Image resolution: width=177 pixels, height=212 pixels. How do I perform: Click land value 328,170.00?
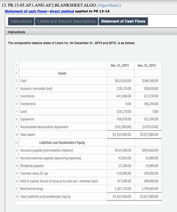pos(124,112)
